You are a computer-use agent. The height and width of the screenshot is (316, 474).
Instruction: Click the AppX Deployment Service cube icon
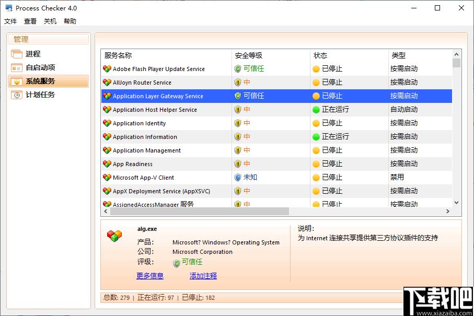[x=107, y=191]
